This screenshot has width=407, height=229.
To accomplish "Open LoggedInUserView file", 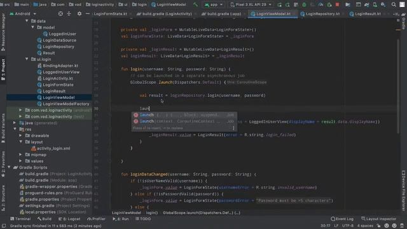I will pos(59,72).
